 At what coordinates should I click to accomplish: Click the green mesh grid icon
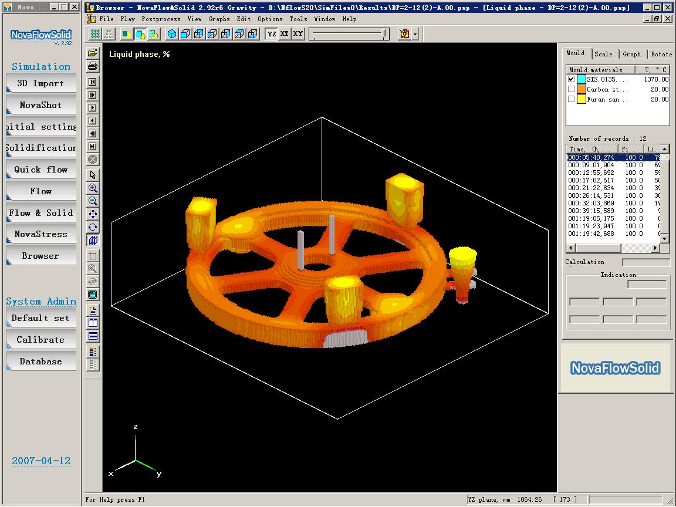95,33
